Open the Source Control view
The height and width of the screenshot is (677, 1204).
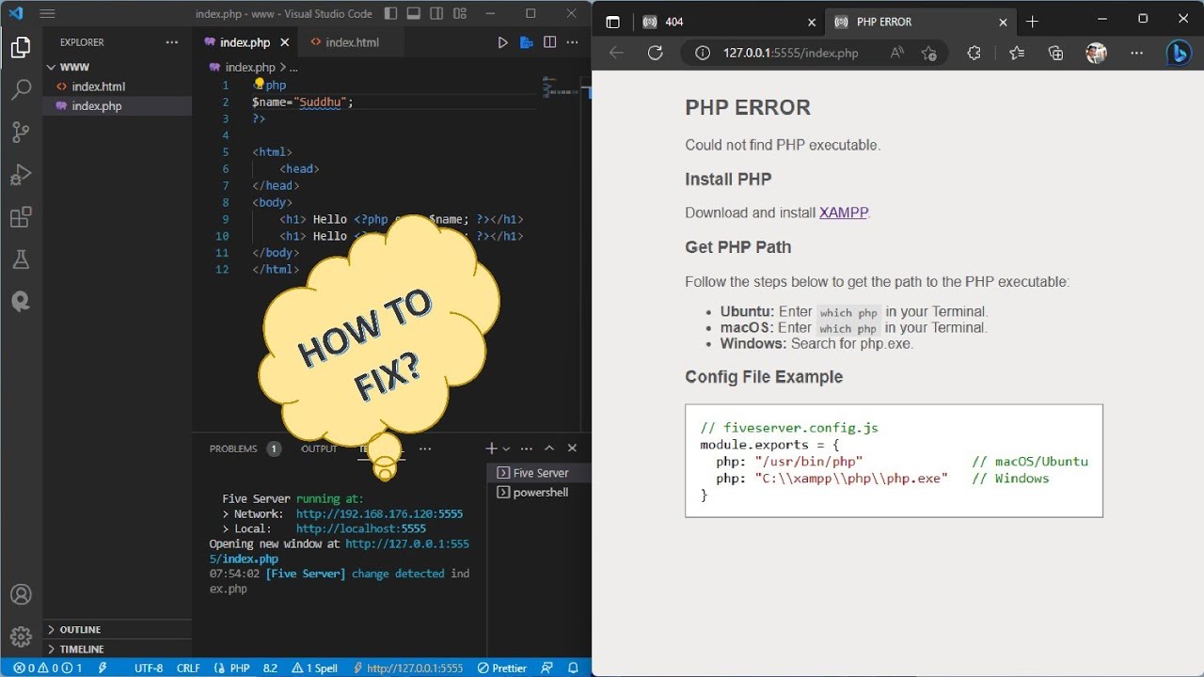click(x=21, y=133)
